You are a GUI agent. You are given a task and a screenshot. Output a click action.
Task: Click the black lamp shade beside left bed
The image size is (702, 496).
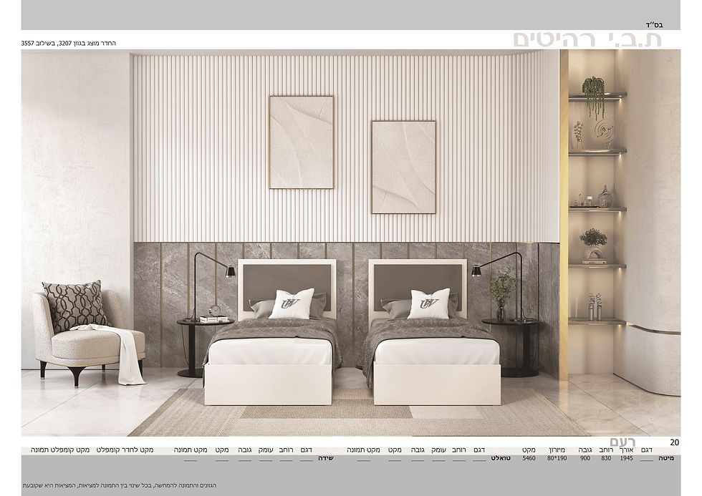(230, 271)
